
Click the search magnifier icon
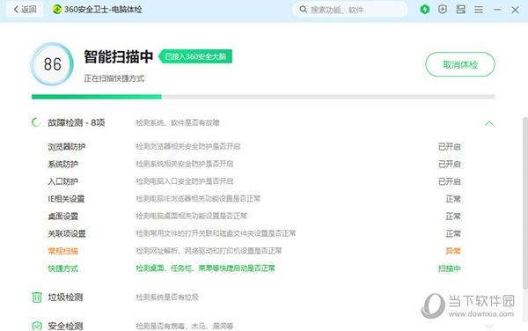(303, 10)
